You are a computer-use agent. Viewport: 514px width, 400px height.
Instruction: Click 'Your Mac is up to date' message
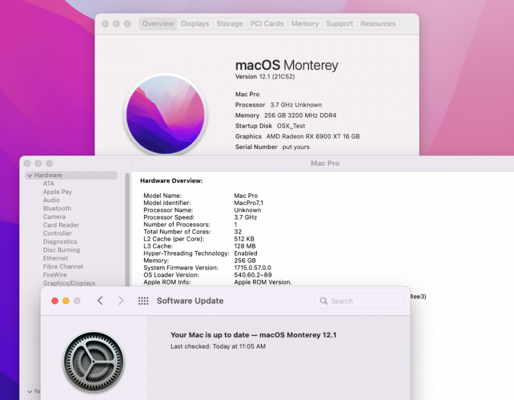(x=253, y=335)
